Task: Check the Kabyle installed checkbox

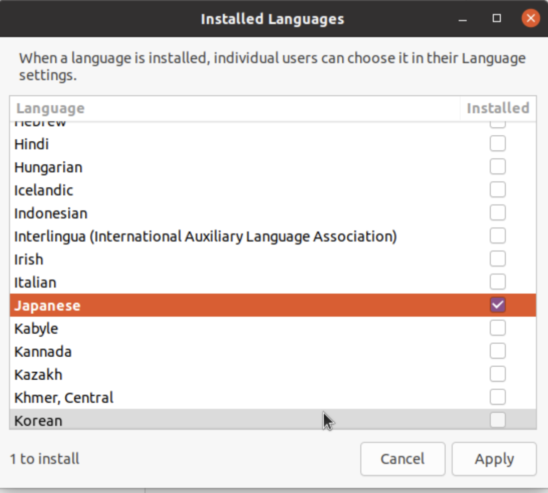Action: 498,328
